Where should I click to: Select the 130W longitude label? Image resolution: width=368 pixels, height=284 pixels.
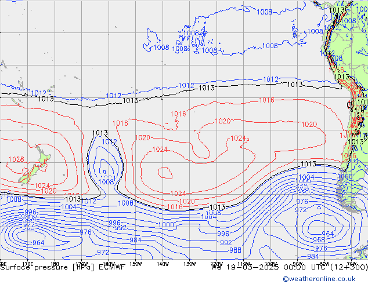coord(190,264)
